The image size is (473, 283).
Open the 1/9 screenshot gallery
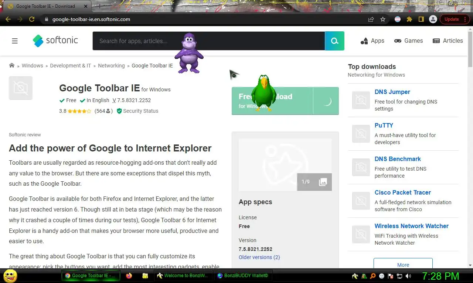pos(314,182)
